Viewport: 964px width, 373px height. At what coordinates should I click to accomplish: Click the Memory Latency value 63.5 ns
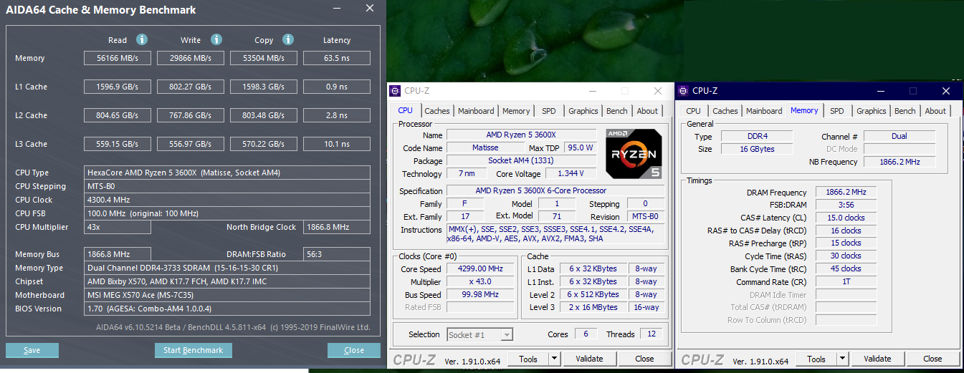point(337,58)
